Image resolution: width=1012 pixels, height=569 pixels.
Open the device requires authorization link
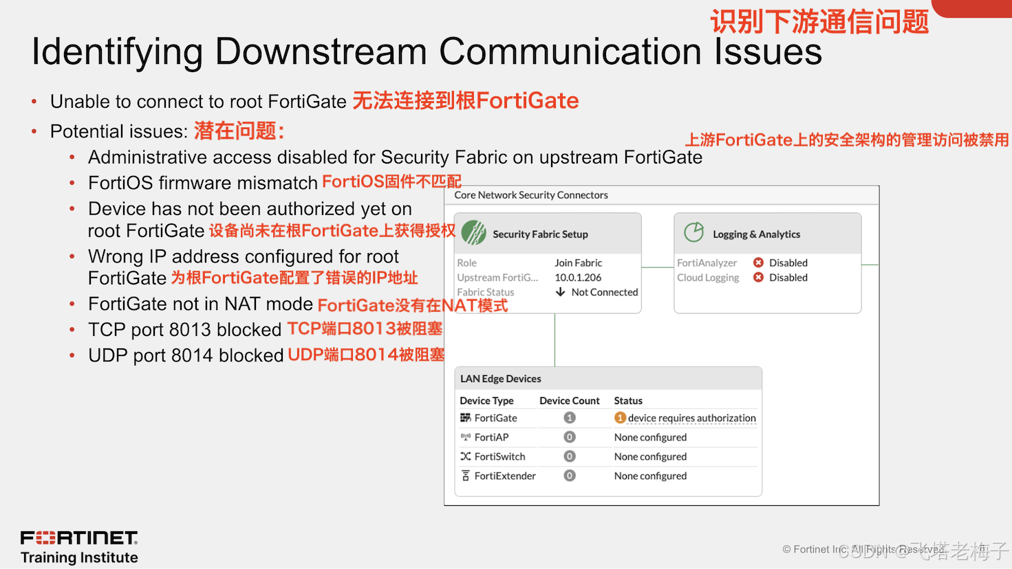click(x=692, y=418)
